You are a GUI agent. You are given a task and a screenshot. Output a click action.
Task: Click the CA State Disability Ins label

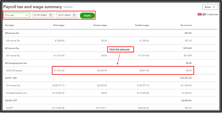click(x=17, y=93)
